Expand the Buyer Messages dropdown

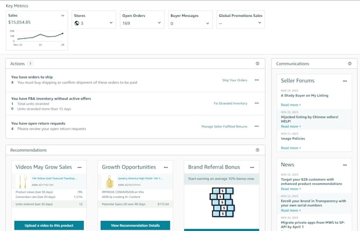(x=208, y=23)
